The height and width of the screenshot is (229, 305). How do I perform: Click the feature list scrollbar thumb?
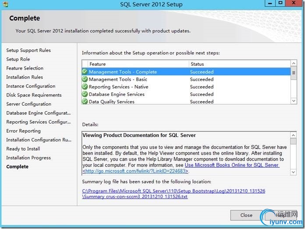(294, 73)
